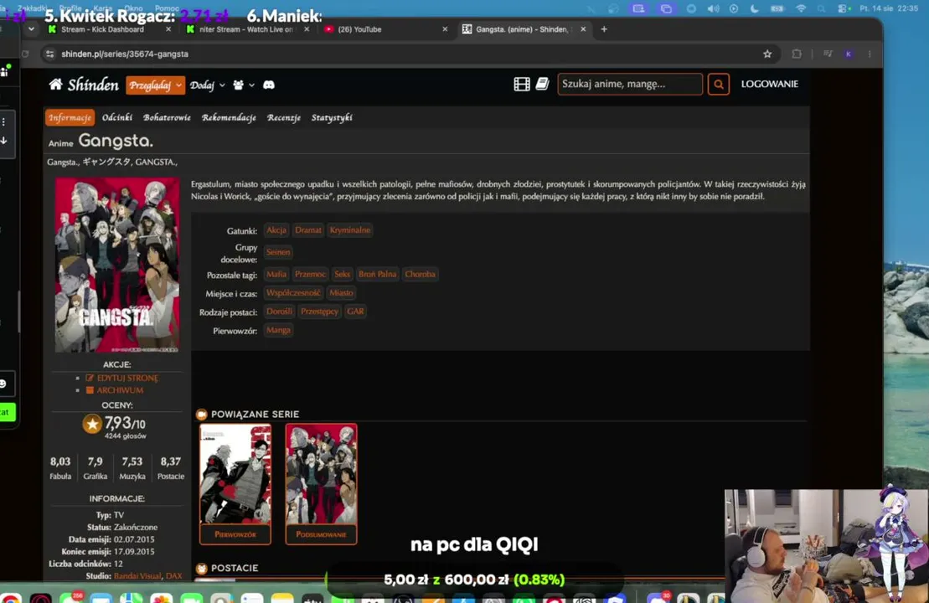Screen dimensions: 929x603
Task: Click the macOS Wi-Fi status icon
Action: coord(801,8)
